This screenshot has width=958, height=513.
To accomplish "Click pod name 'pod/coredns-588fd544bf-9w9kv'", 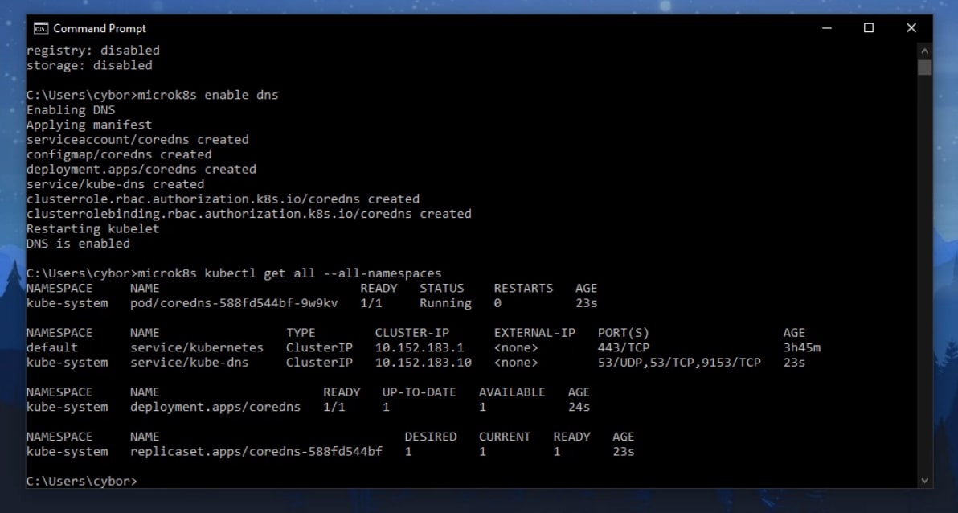I will (x=234, y=302).
